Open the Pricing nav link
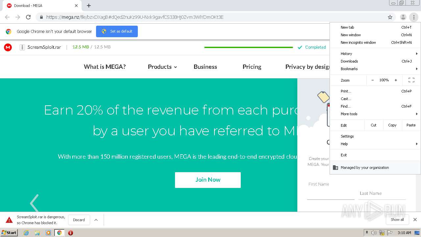The height and width of the screenshot is (237, 421). click(x=252, y=67)
